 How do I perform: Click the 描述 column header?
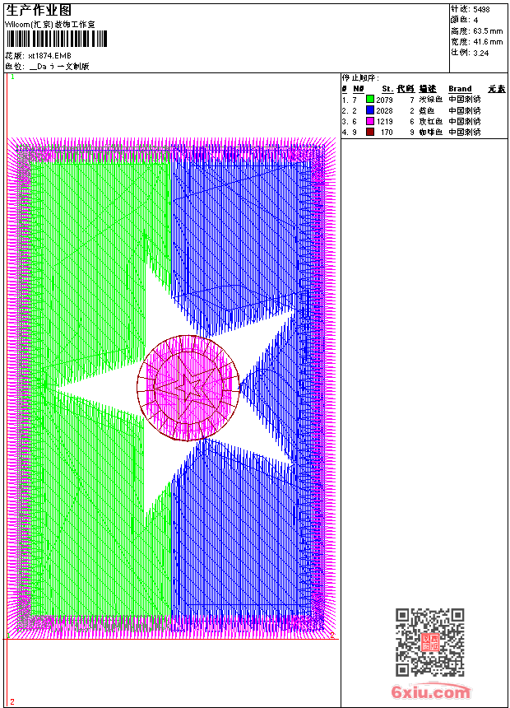tap(428, 89)
